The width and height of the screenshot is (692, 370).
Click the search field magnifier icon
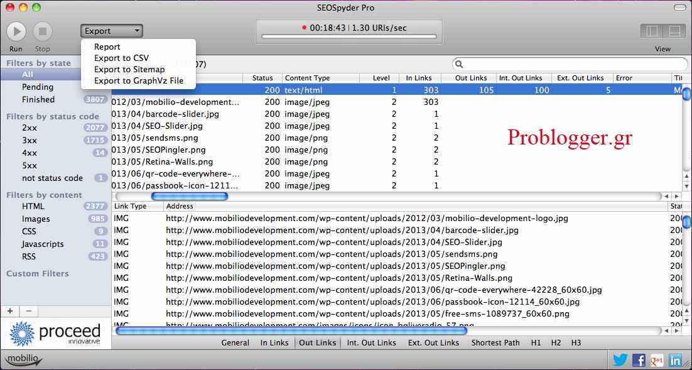[x=459, y=65]
